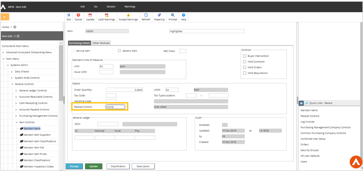This screenshot has width=363, height=171.
Task: Click the Order Quantity field
Action: [x=124, y=90]
